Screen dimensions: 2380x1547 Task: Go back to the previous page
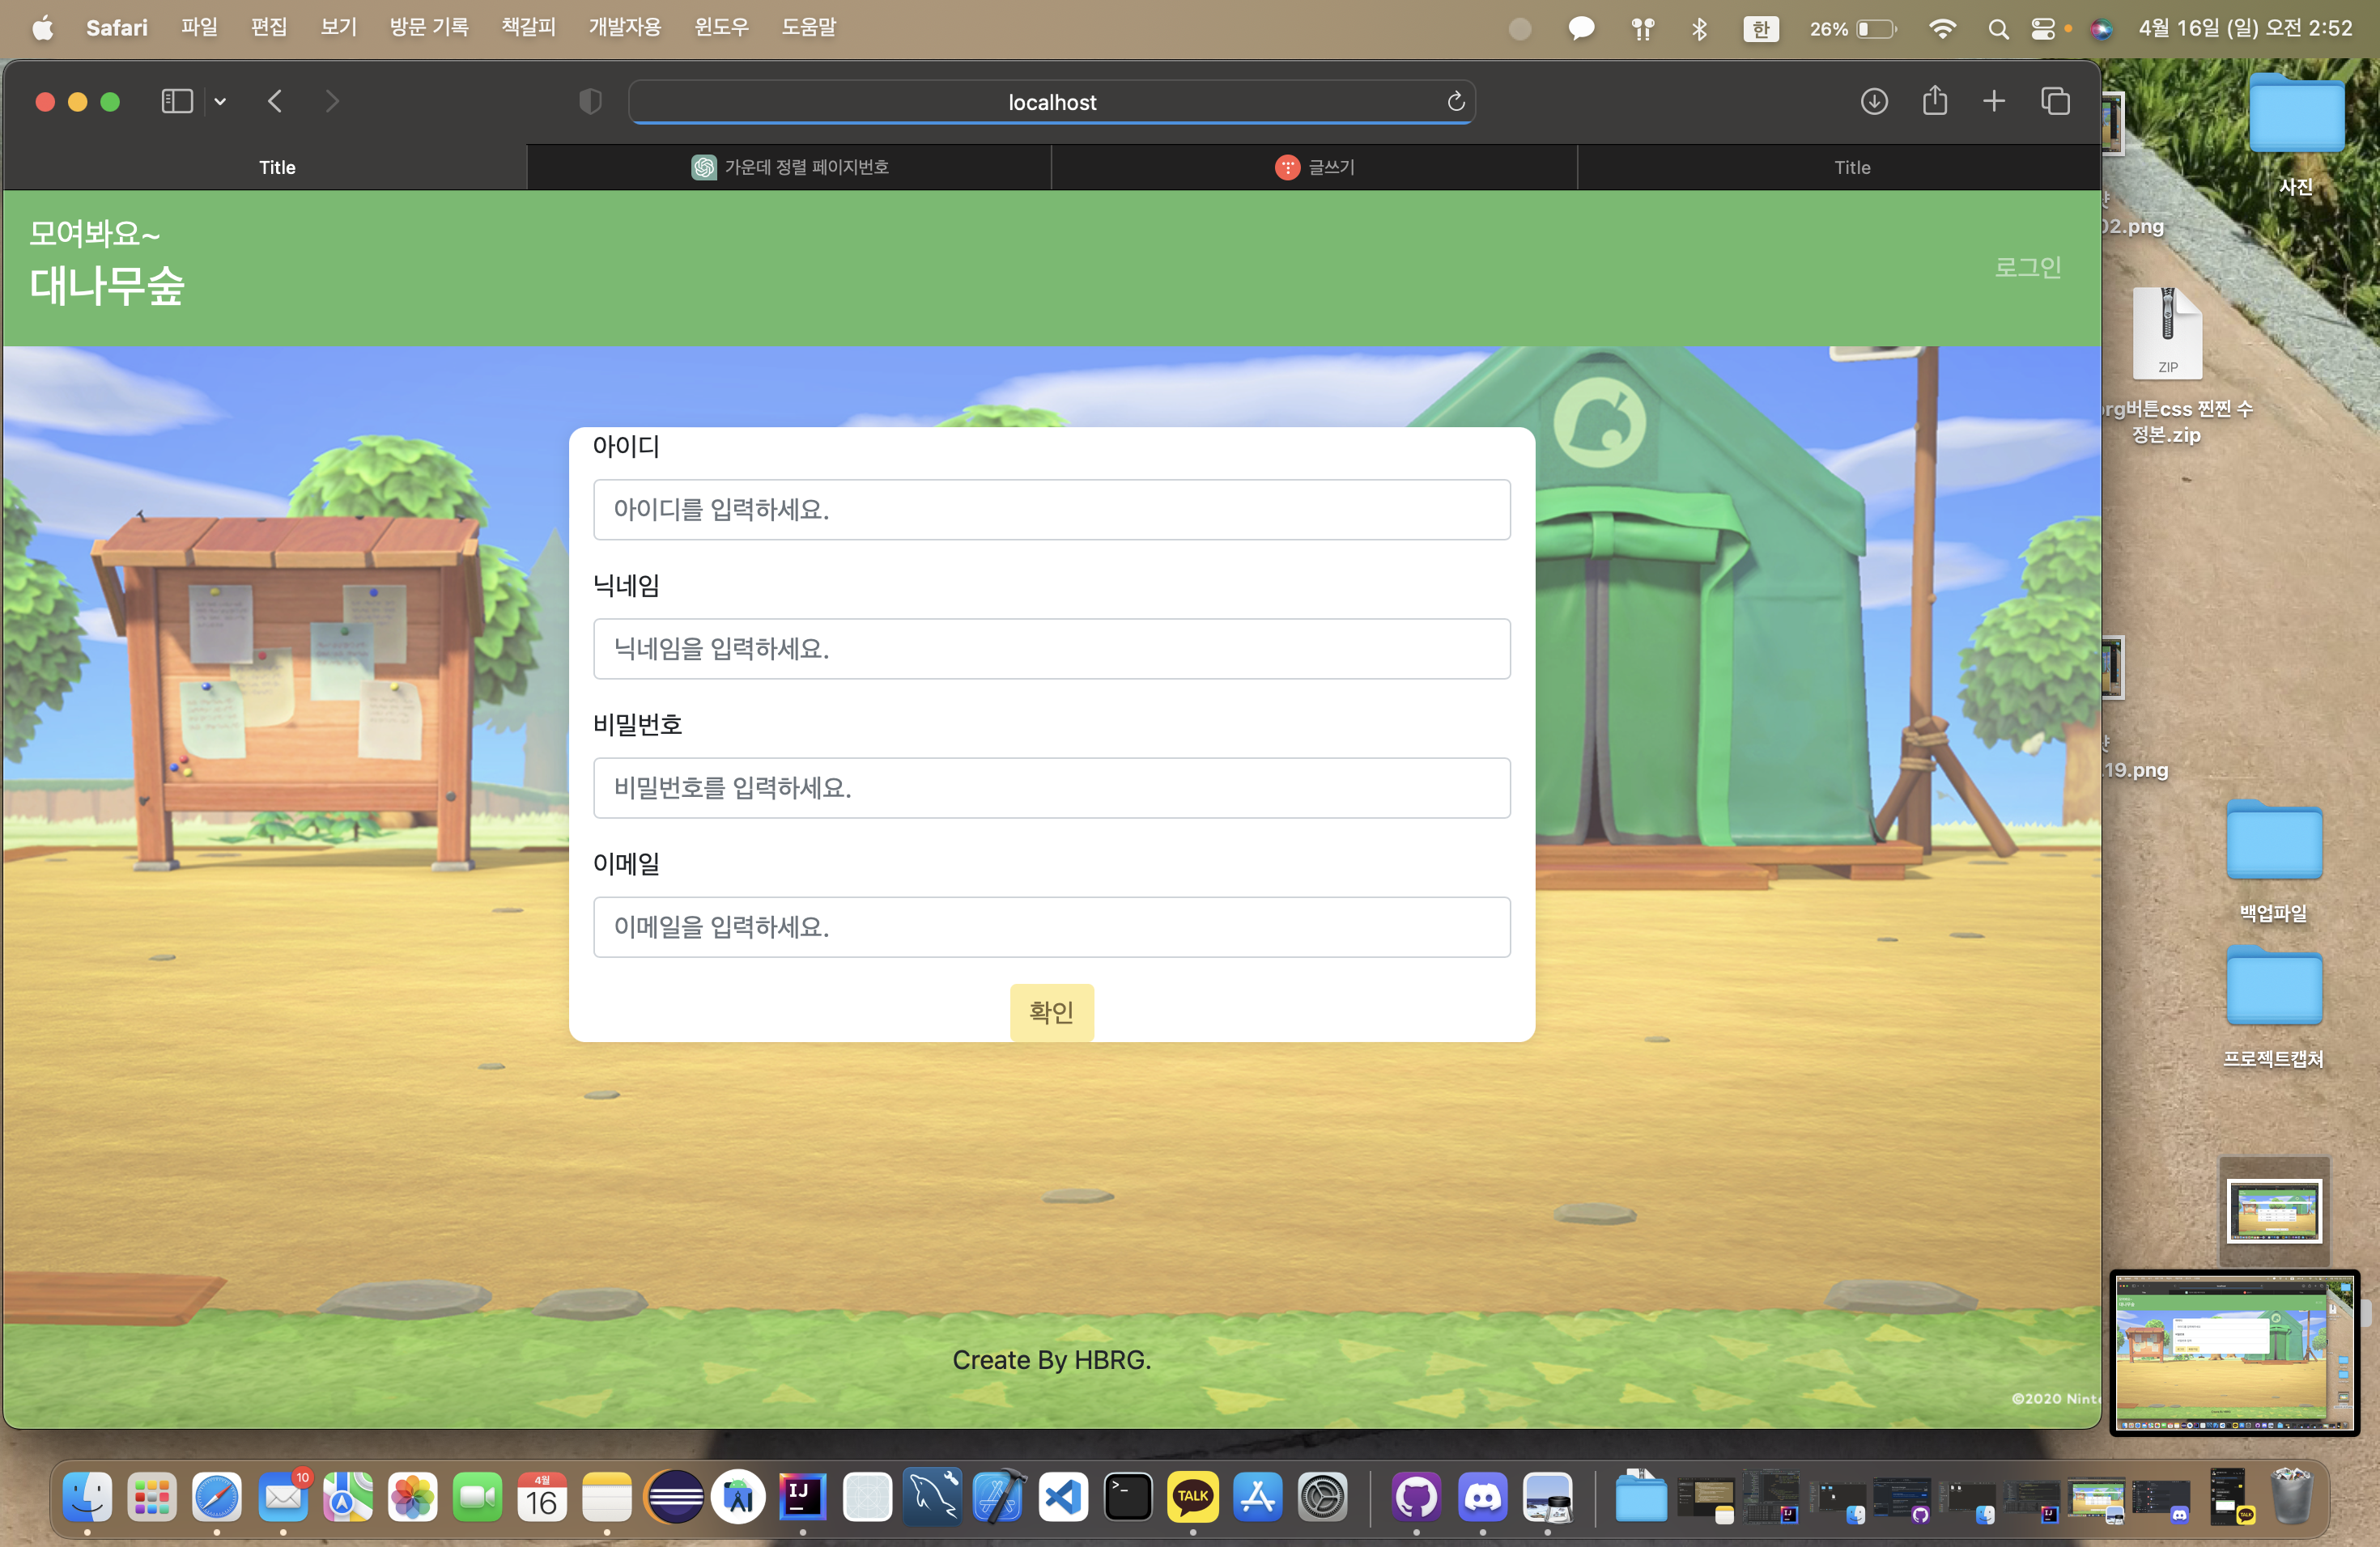pos(275,101)
